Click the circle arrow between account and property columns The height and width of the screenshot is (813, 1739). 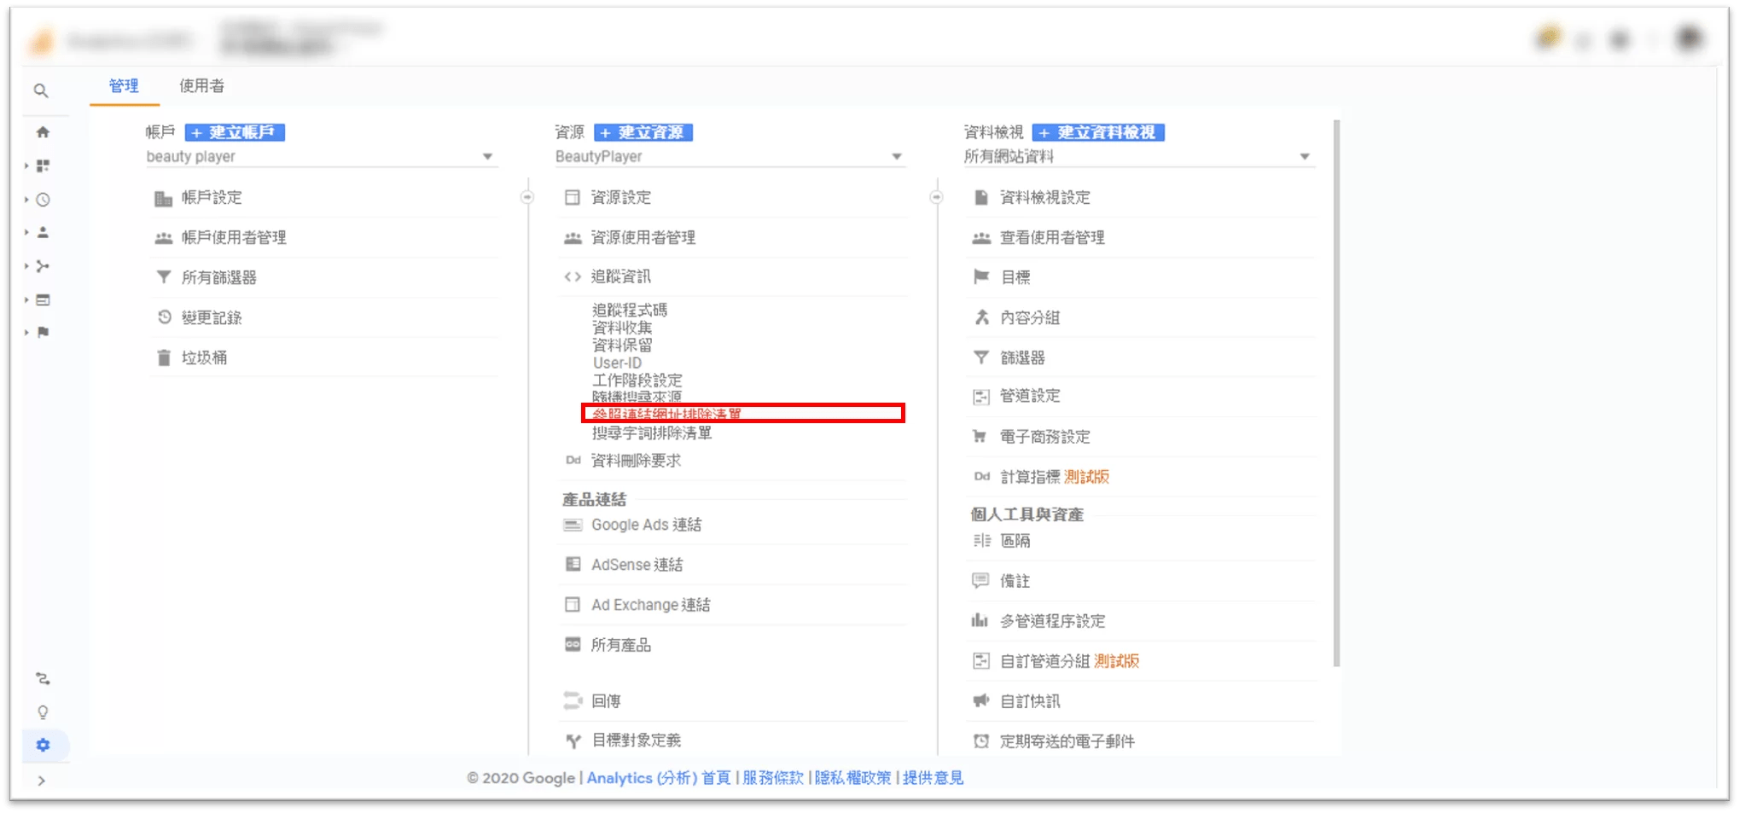click(x=527, y=197)
